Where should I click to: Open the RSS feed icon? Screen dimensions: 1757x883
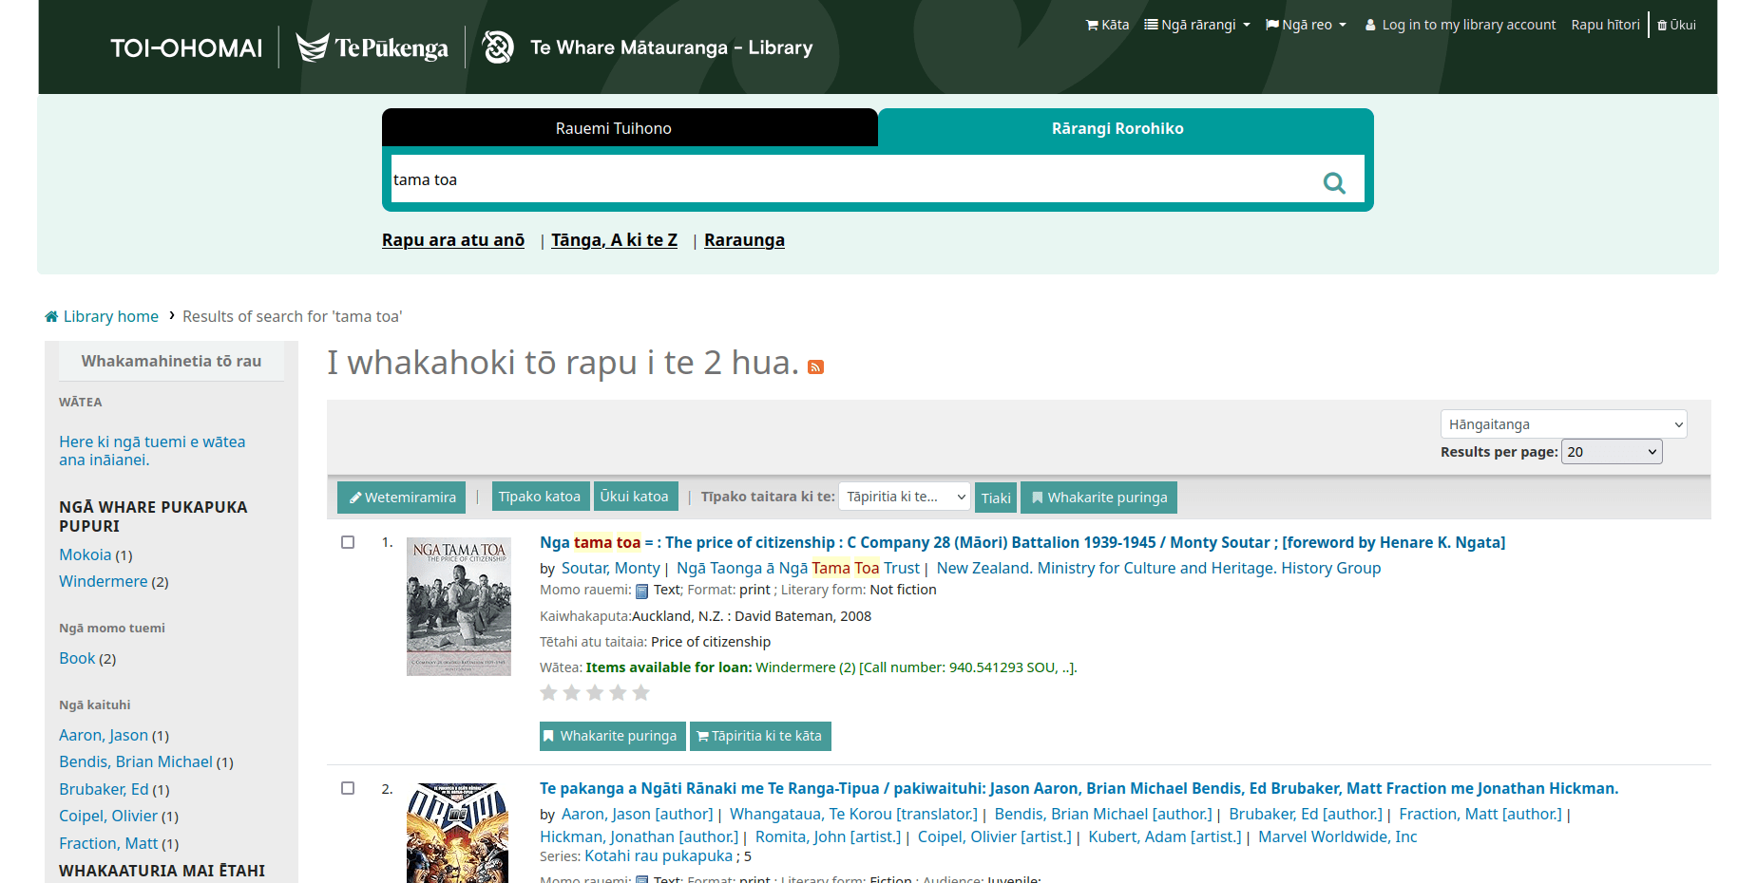[x=815, y=367]
